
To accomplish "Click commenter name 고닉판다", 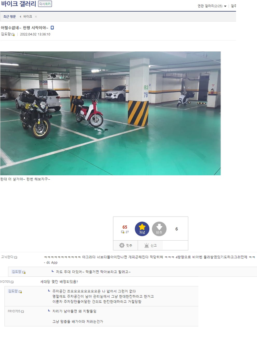I will point(7,257).
